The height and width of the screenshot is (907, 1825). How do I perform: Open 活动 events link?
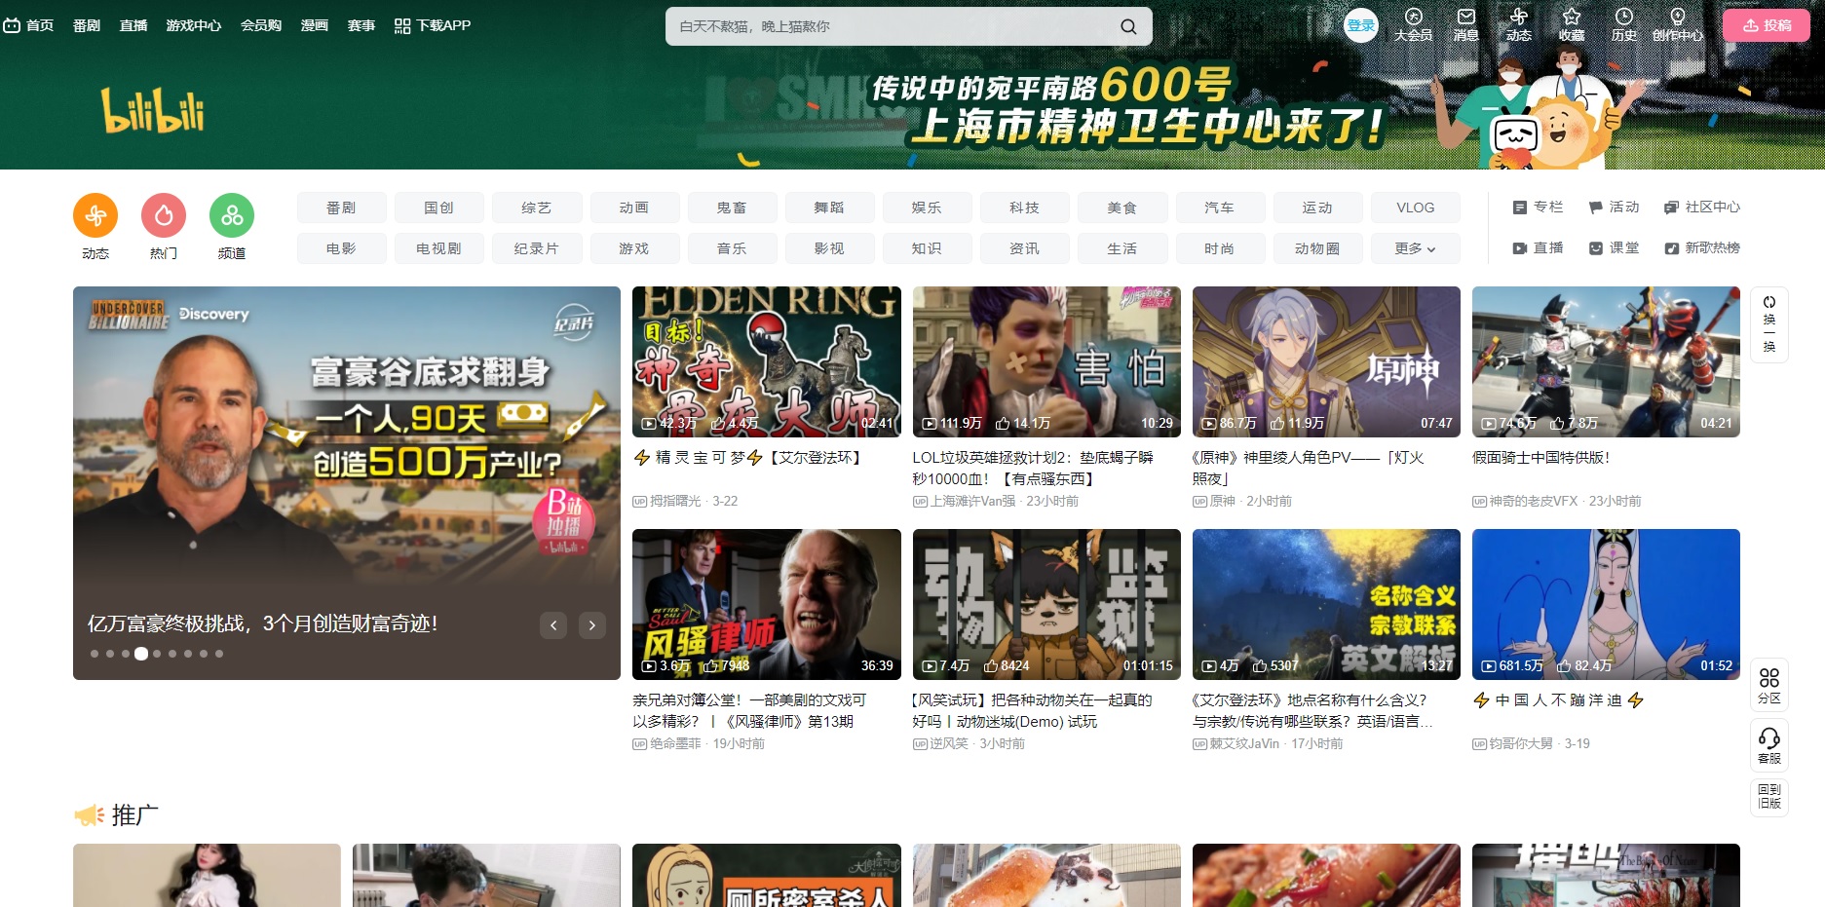(1614, 208)
